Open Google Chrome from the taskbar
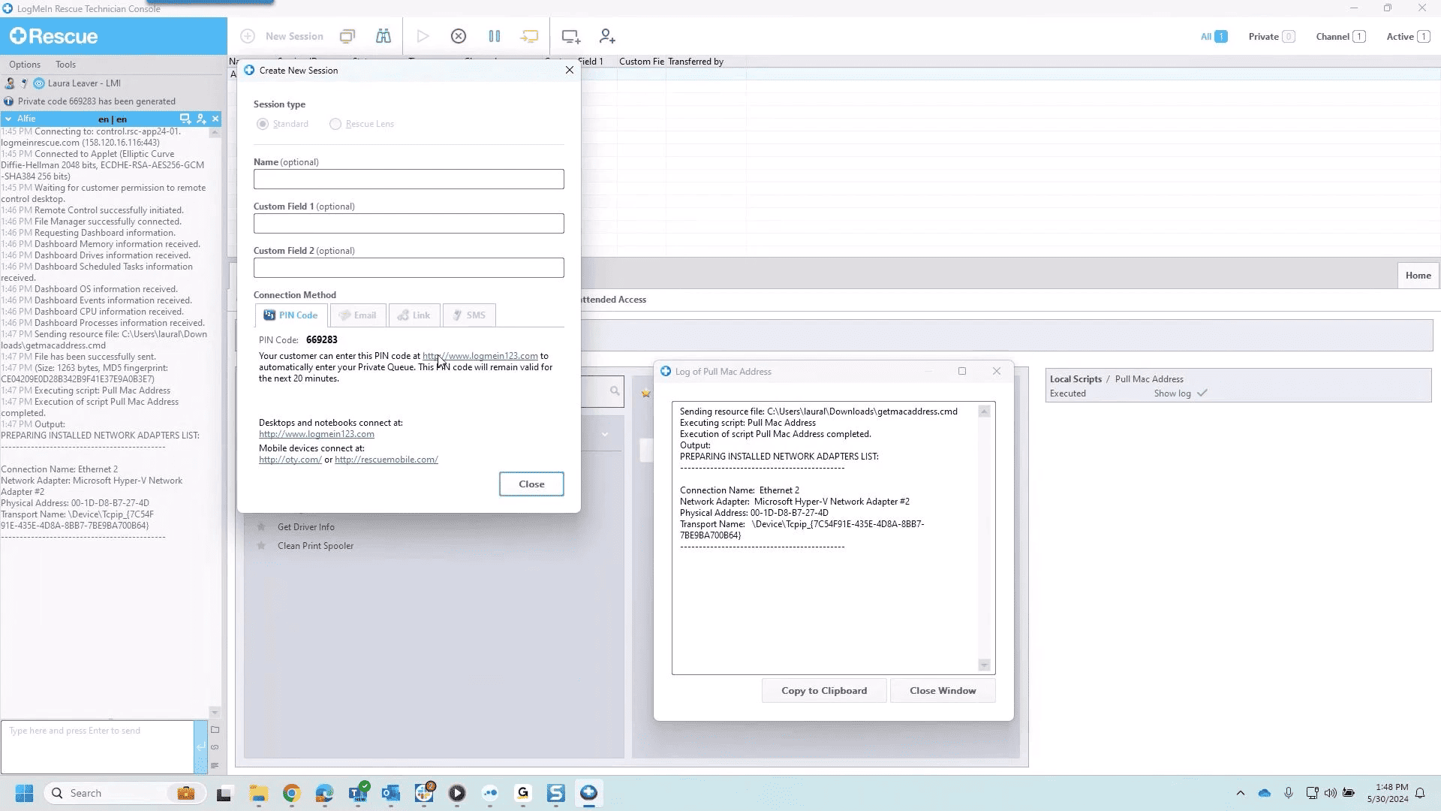This screenshot has height=811, width=1441. click(x=291, y=793)
